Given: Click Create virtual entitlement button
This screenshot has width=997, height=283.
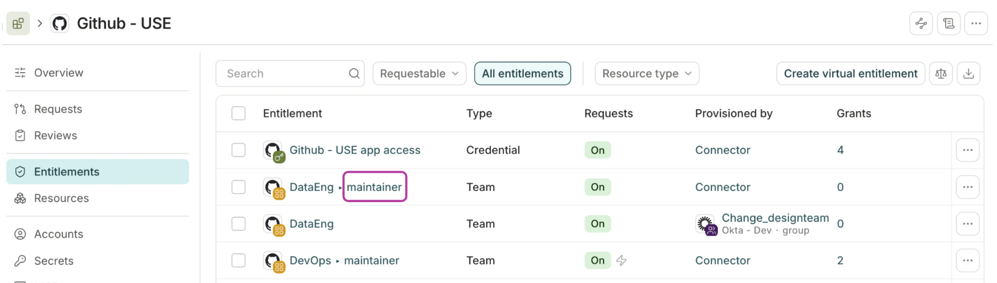Looking at the screenshot, I should point(851,73).
